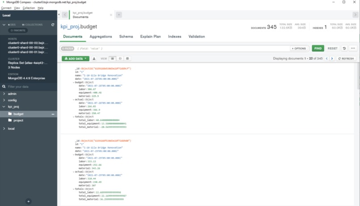
Task: Switch to Validation tab
Action: tap(197, 37)
